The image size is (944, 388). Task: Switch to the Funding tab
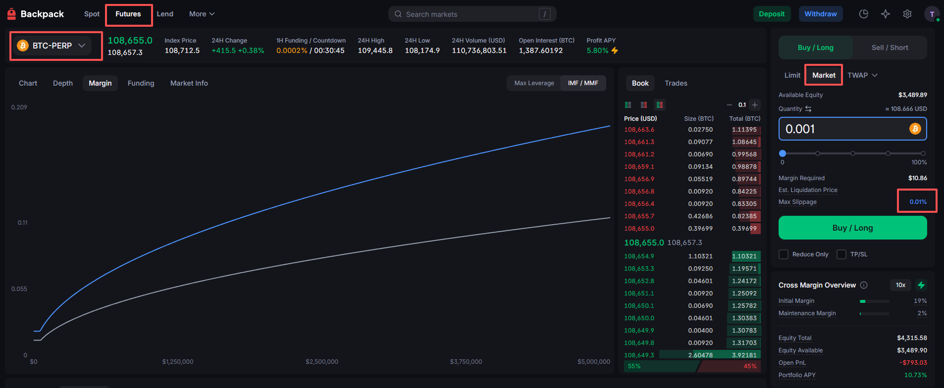pos(141,83)
